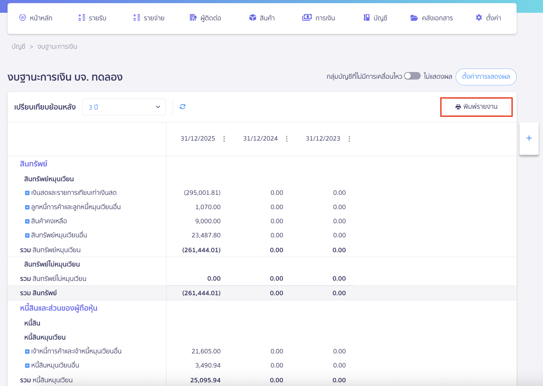This screenshot has height=386, width=543.
Task: Expand the สินค้าคงเหลือ row
Action: coord(27,221)
